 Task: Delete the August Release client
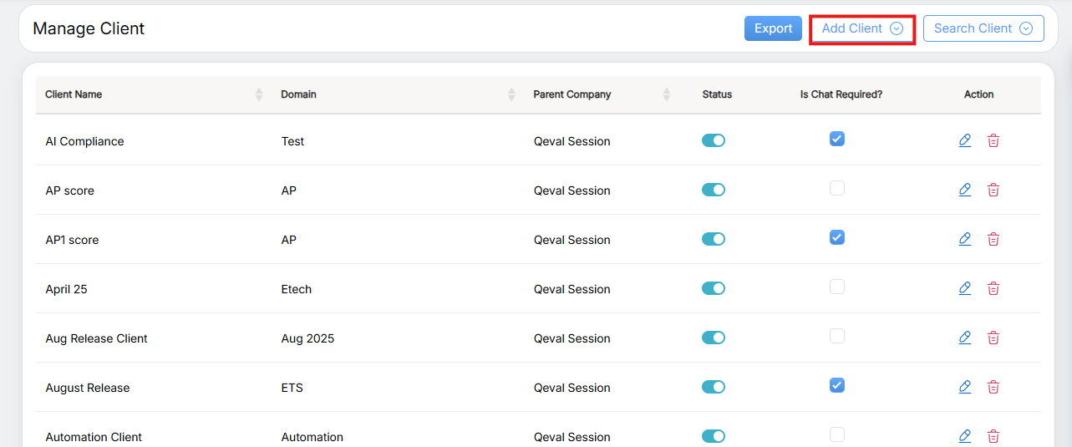993,388
